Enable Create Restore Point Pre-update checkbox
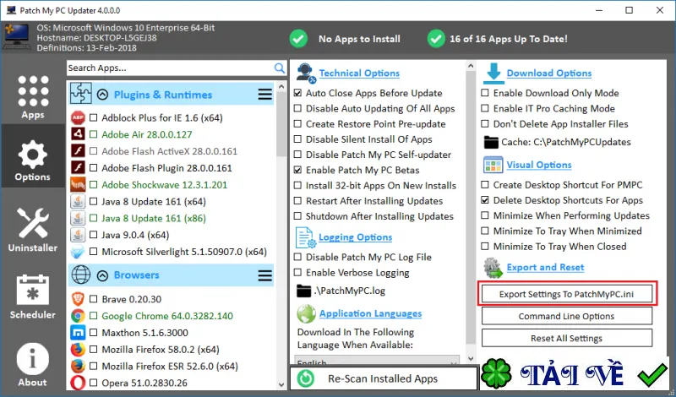 297,124
